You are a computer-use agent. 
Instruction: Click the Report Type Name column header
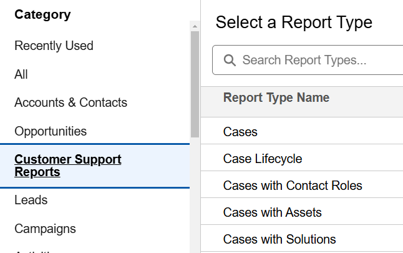(276, 97)
